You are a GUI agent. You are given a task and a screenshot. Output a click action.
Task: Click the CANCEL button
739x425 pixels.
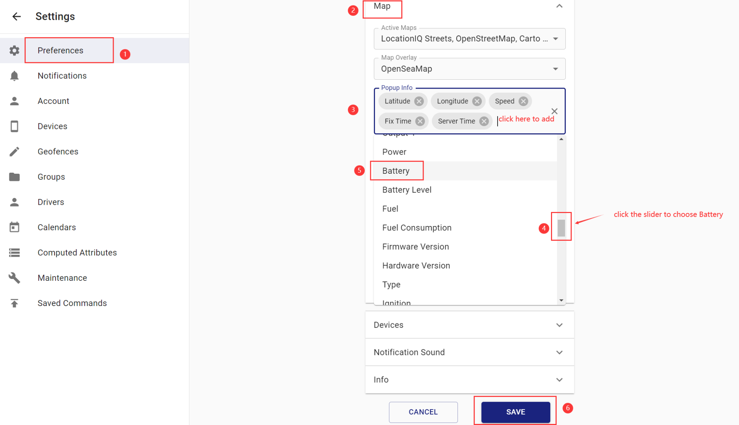(x=423, y=412)
